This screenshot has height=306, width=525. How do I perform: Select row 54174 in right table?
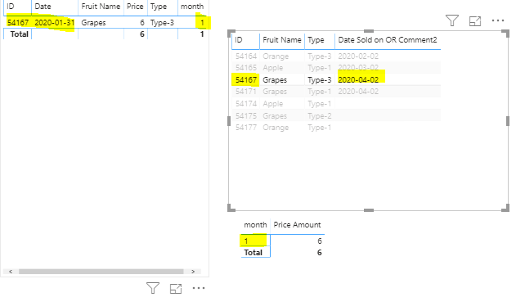tap(336, 104)
